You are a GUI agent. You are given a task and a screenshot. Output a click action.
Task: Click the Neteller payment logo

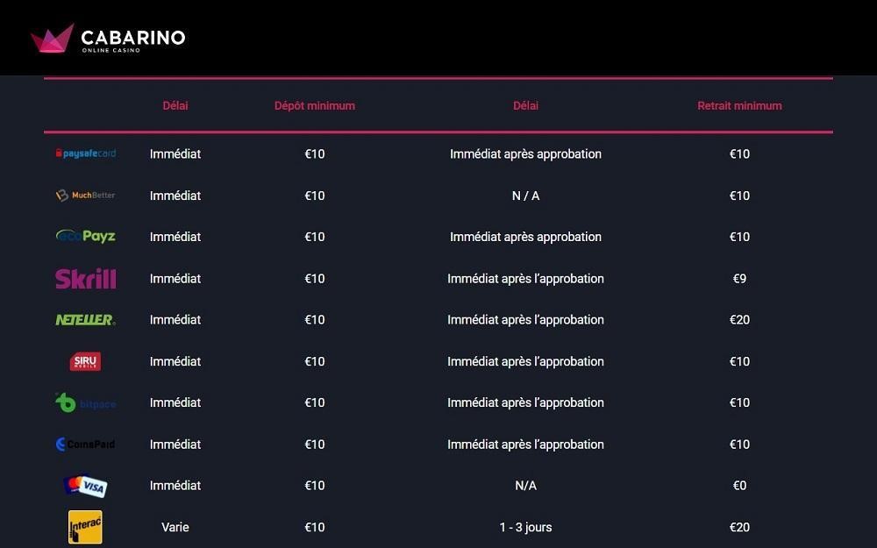[x=86, y=320]
